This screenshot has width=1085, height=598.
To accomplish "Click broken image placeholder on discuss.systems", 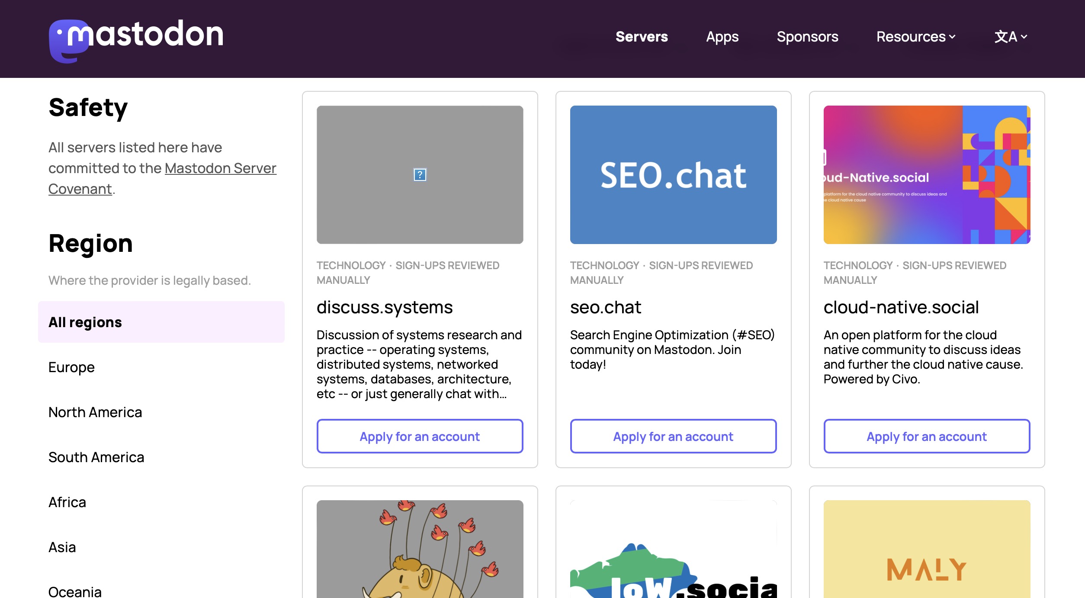I will tap(420, 175).
